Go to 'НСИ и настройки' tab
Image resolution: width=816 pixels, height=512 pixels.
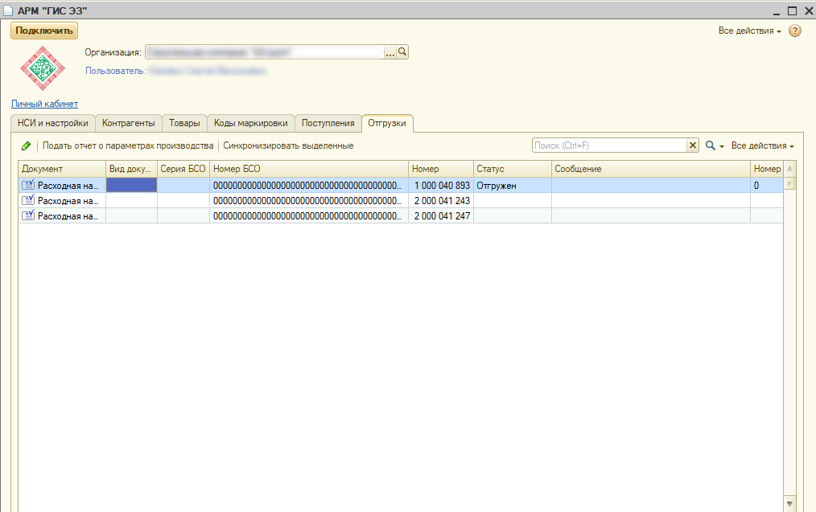53,123
